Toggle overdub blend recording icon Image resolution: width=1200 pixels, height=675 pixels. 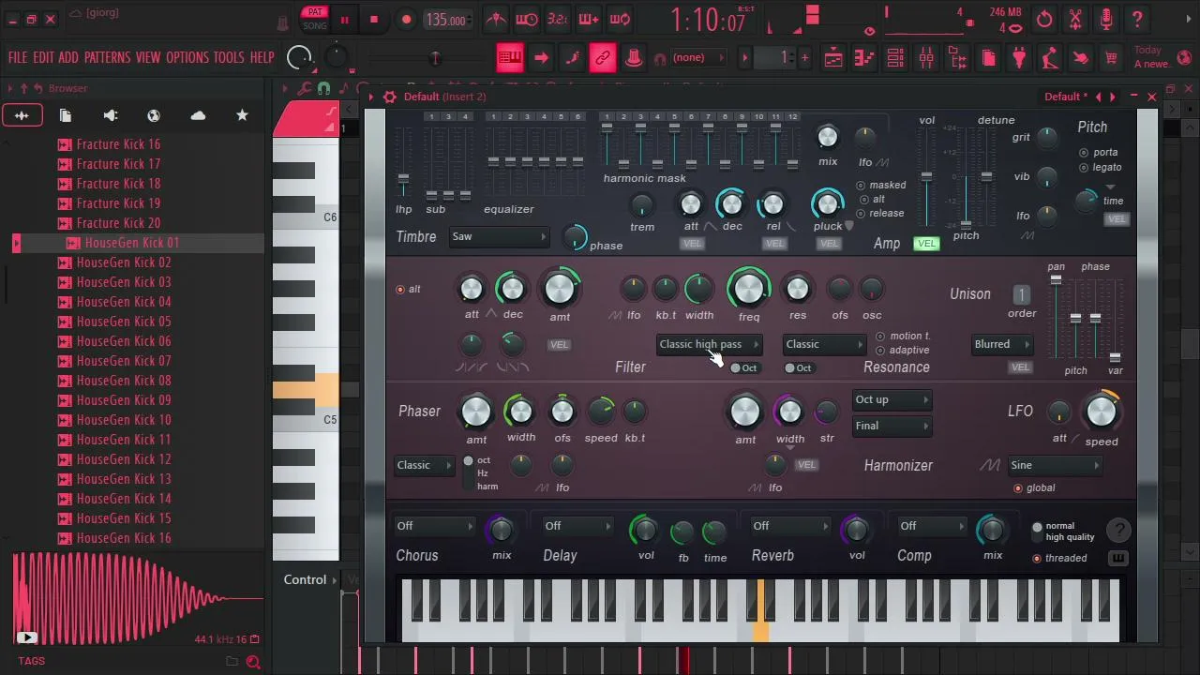589,19
